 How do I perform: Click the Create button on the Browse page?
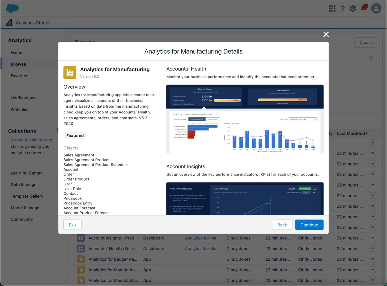coord(366,42)
